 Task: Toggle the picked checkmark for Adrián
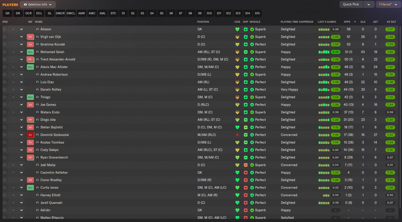(x=4, y=210)
